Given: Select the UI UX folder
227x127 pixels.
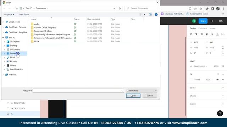Looking at the screenshot, I should tap(37, 42).
